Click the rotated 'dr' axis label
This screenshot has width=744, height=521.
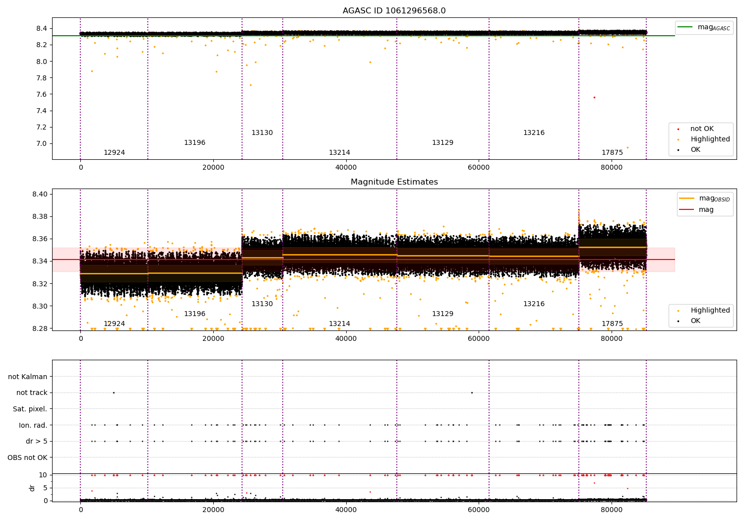(x=32, y=488)
